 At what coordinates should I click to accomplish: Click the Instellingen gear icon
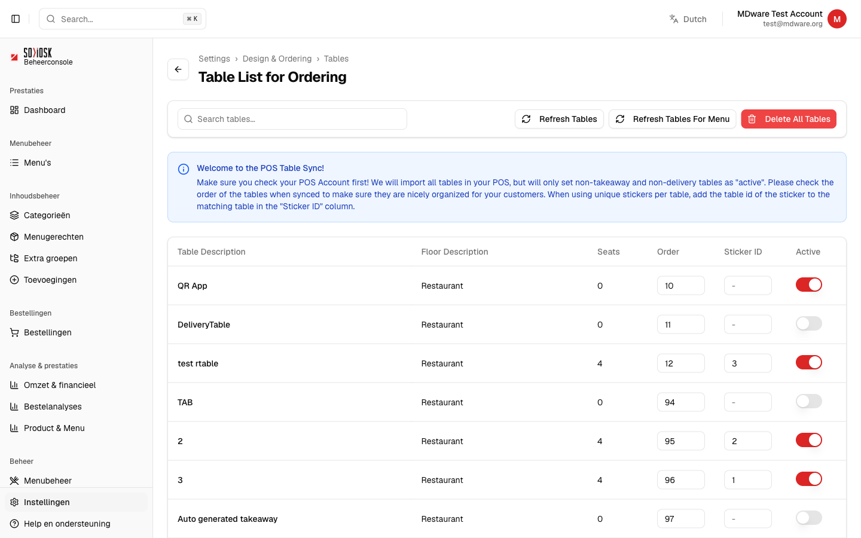tap(14, 502)
